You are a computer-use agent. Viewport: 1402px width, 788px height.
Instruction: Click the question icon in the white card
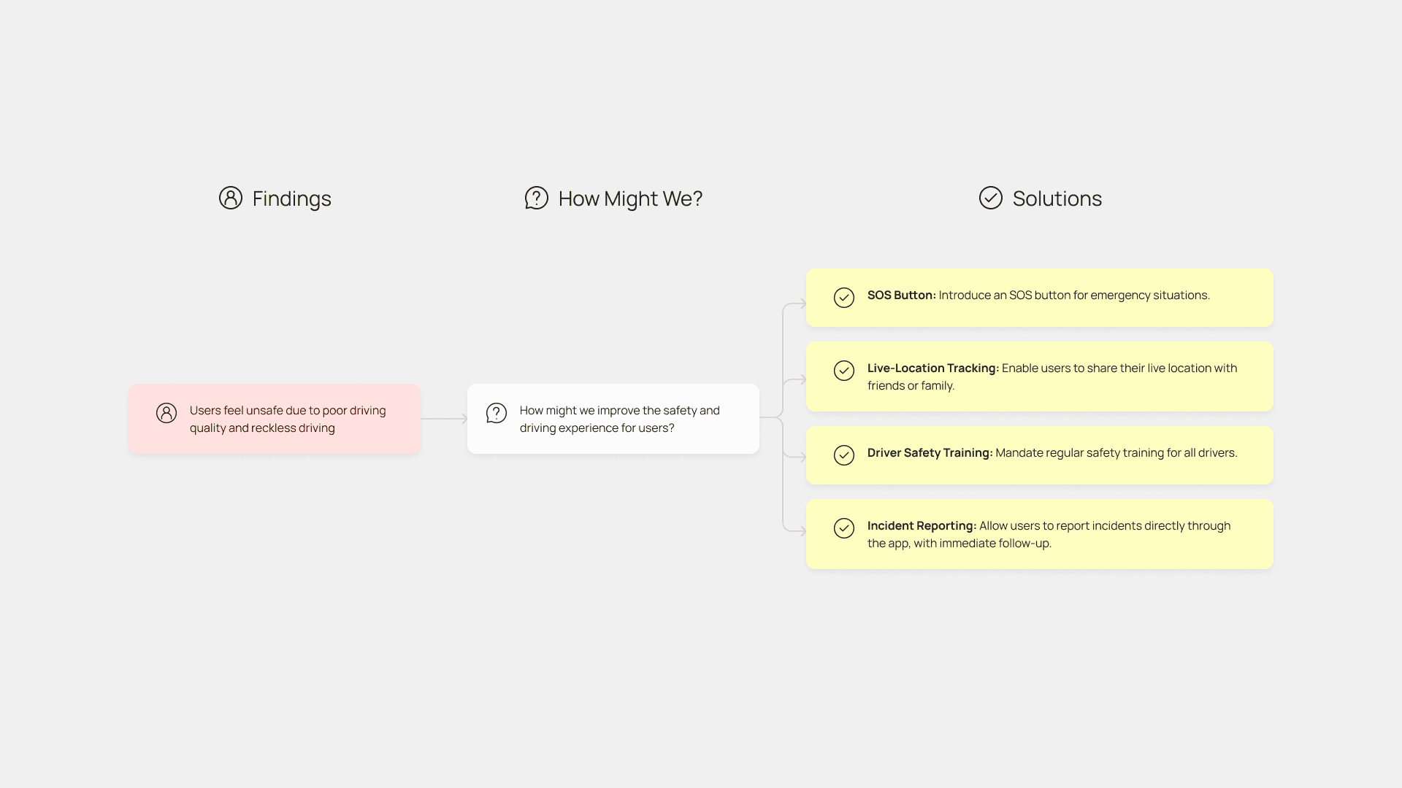click(x=497, y=413)
